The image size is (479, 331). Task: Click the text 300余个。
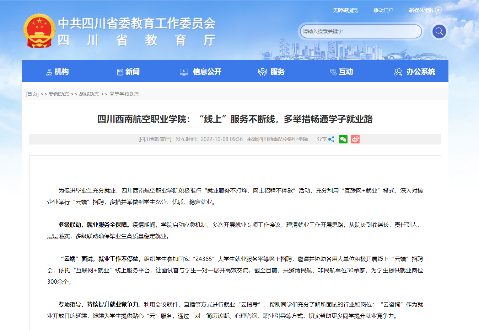60,282
